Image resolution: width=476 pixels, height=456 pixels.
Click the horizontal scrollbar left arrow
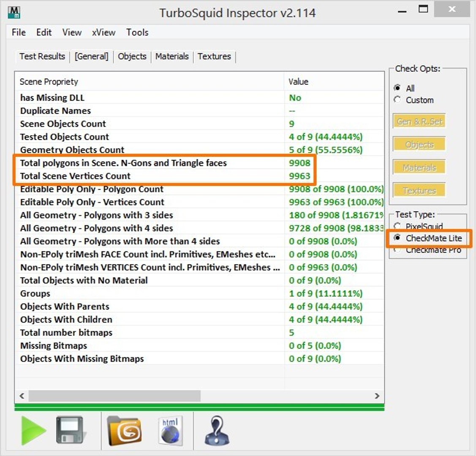22,396
